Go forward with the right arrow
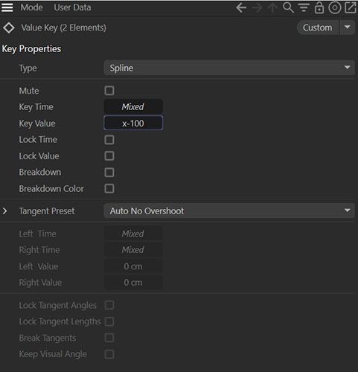The height and width of the screenshot is (372, 358). [x=257, y=7]
